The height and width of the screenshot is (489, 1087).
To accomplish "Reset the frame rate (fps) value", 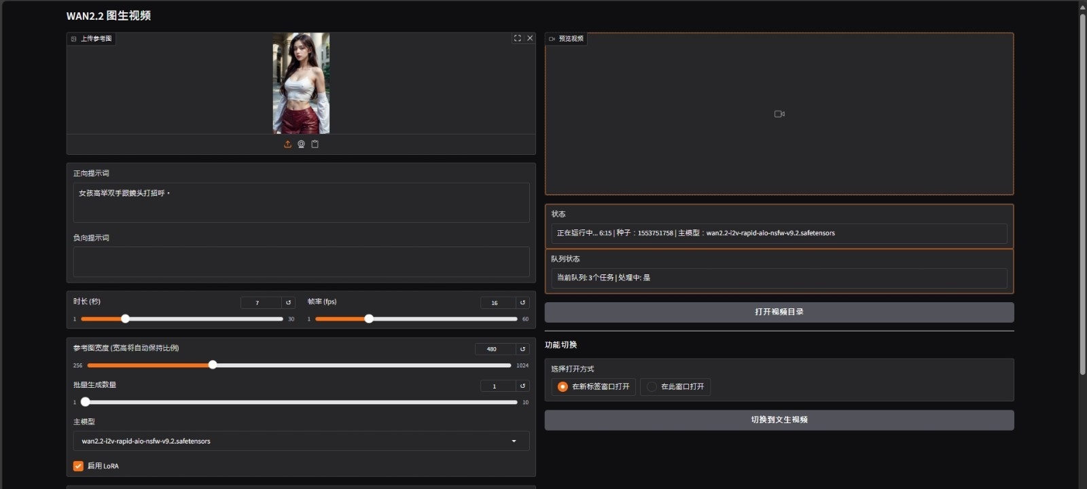I will [522, 303].
